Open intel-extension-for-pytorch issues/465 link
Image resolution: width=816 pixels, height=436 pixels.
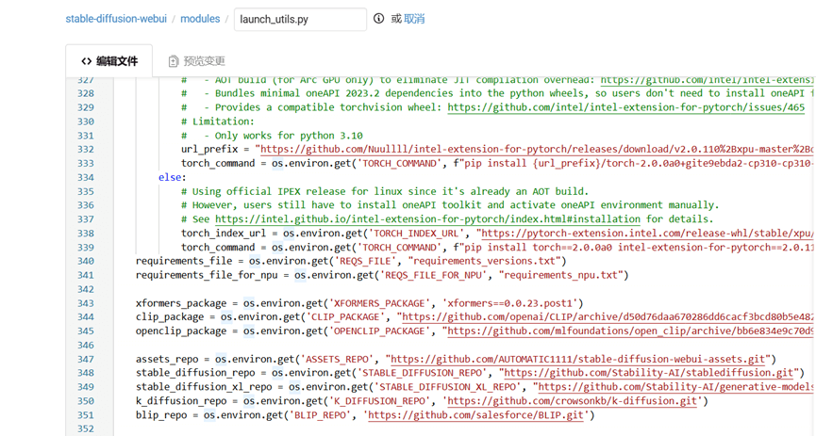click(626, 107)
